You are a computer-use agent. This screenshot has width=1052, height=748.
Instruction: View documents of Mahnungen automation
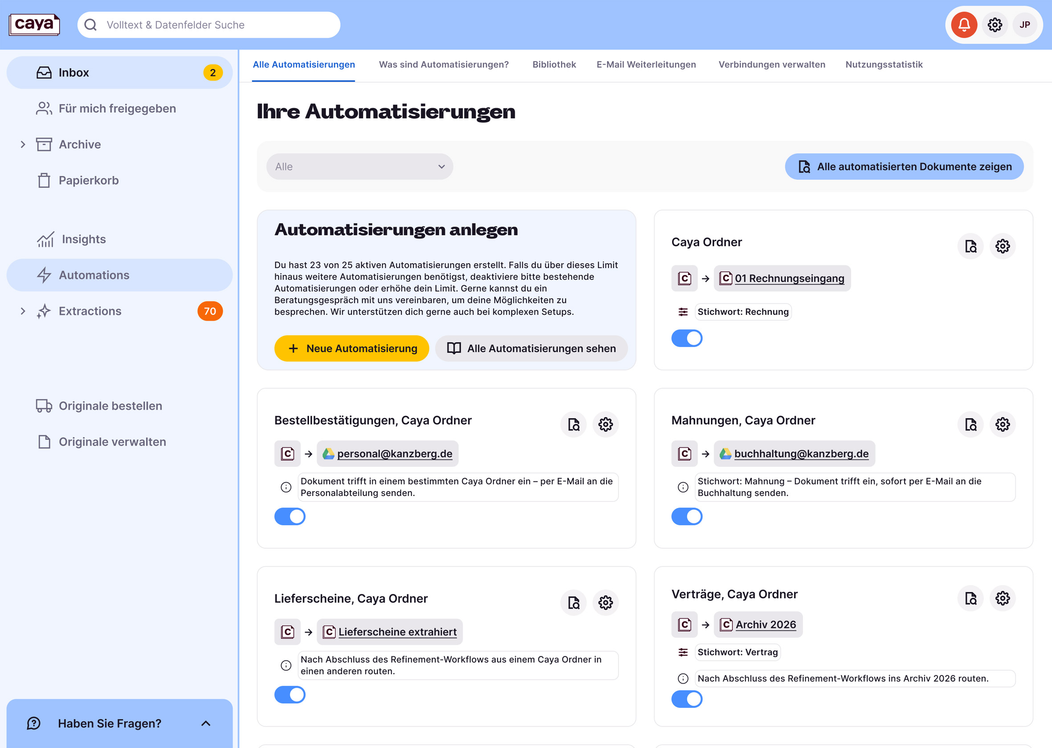[970, 425]
